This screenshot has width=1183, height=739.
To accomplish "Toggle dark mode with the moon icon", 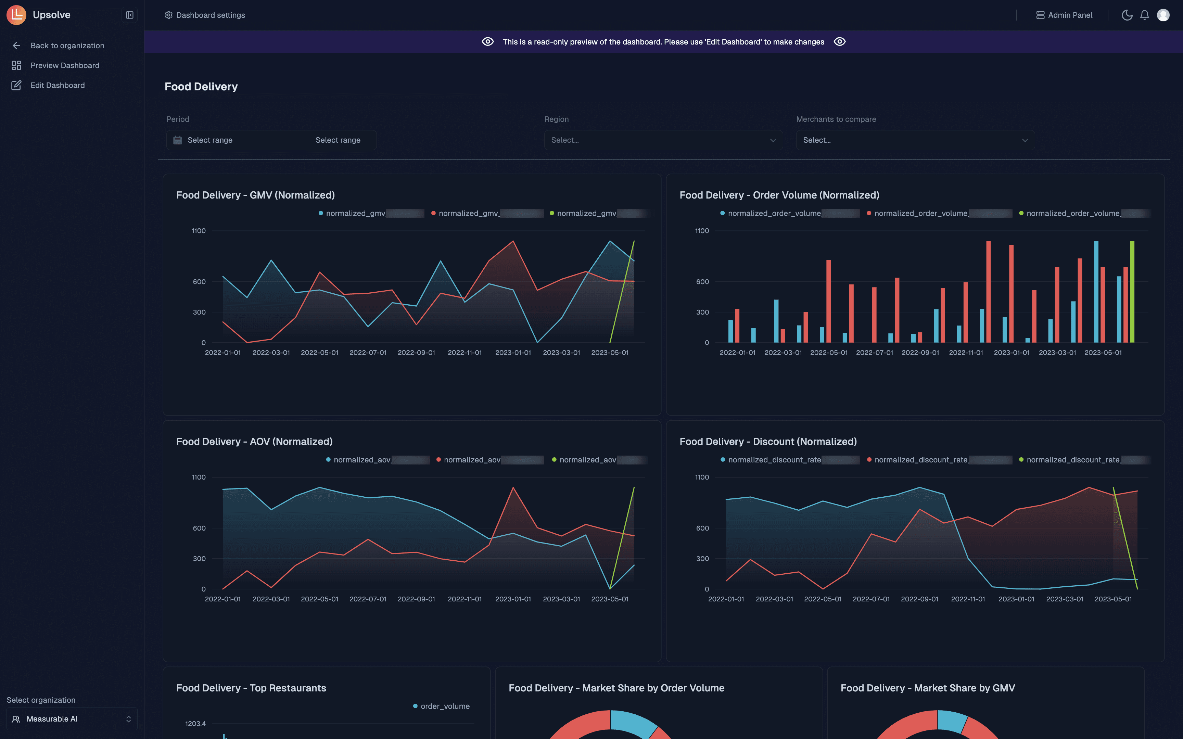I will click(x=1126, y=15).
